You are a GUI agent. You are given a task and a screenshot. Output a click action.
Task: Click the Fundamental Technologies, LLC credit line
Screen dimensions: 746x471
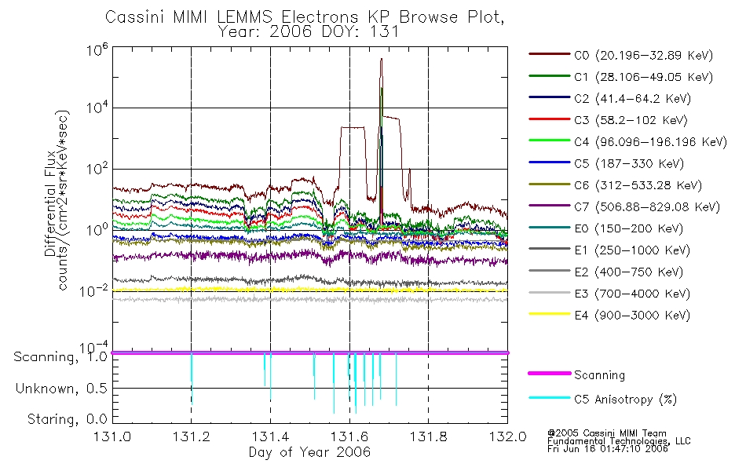pyautogui.click(x=619, y=441)
